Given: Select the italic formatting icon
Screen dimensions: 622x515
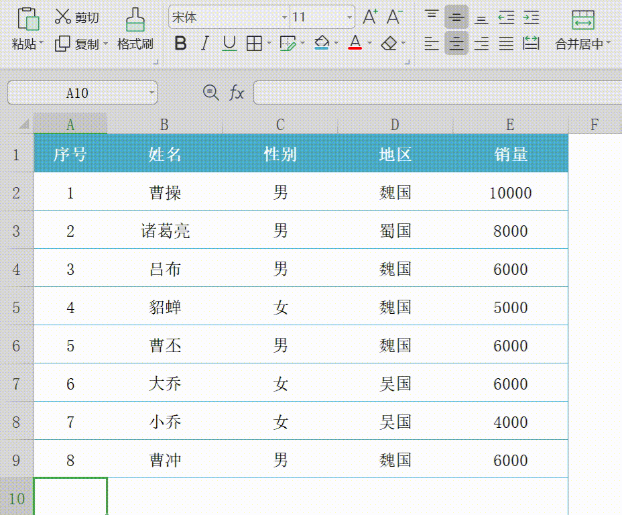Looking at the screenshot, I should [204, 42].
